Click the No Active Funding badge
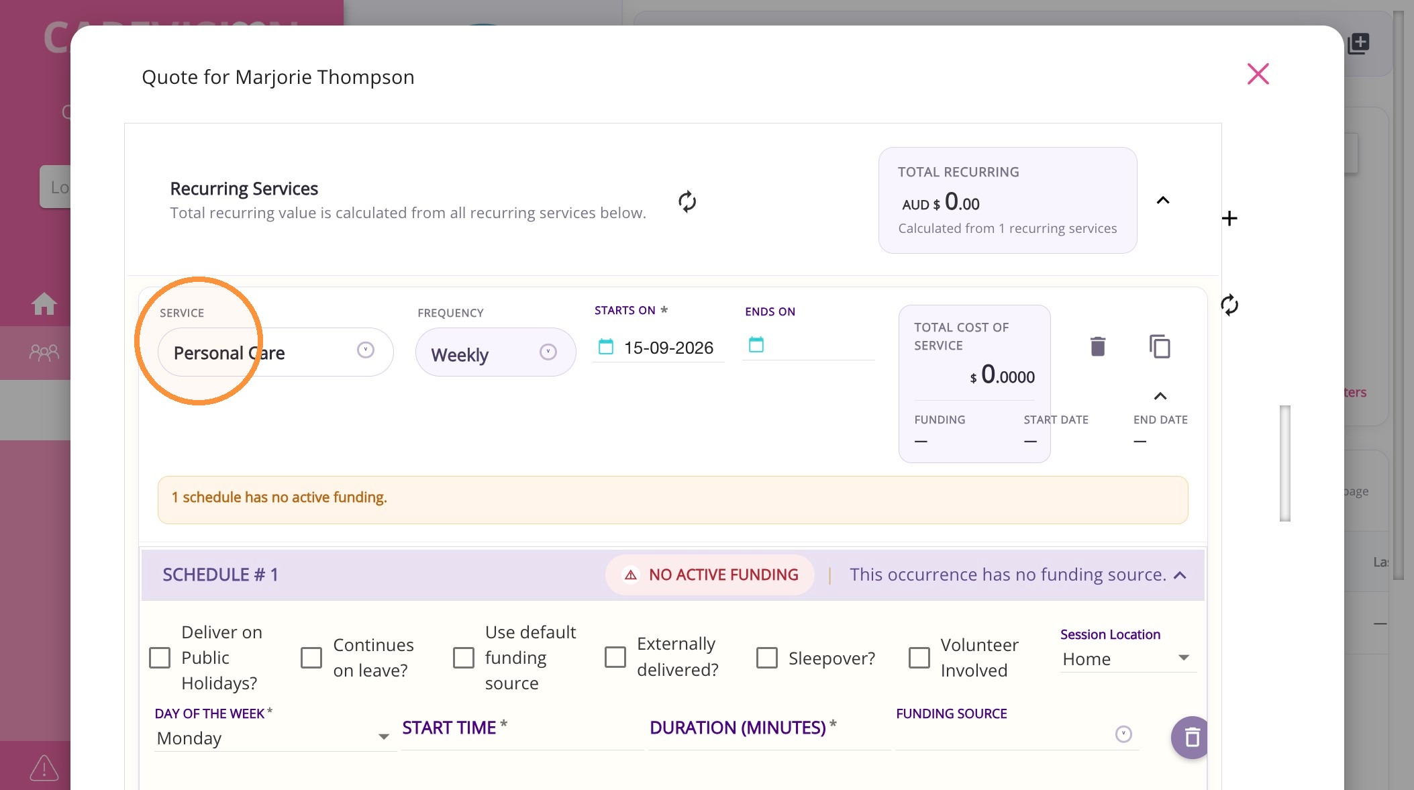The width and height of the screenshot is (1414, 790). click(x=710, y=575)
